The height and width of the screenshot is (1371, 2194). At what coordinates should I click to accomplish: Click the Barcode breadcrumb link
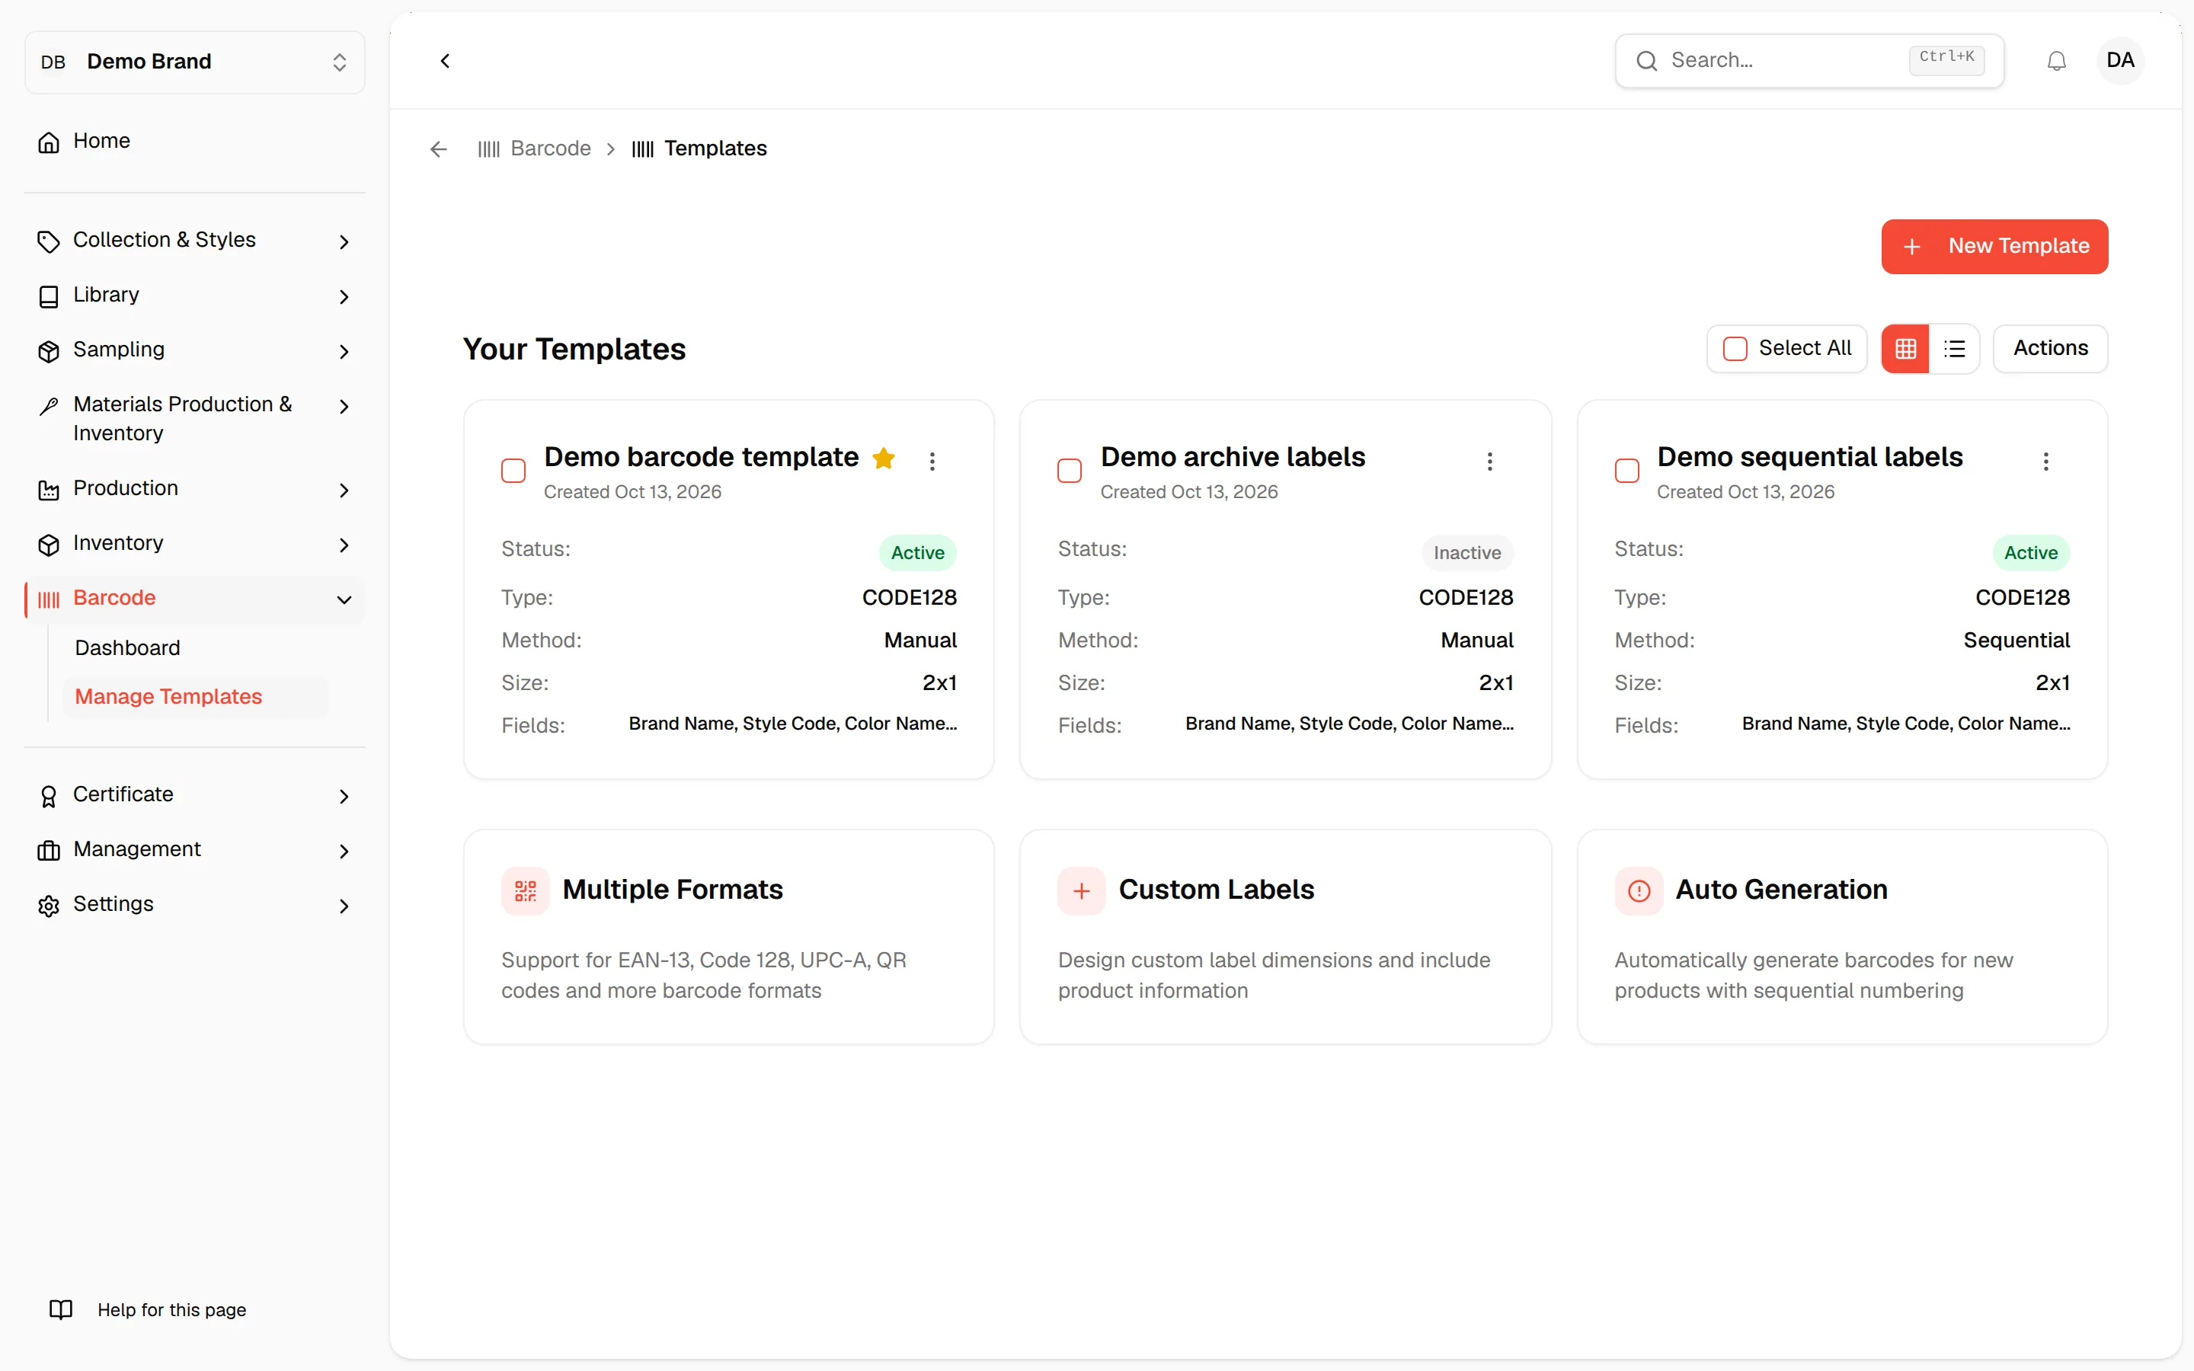click(550, 148)
